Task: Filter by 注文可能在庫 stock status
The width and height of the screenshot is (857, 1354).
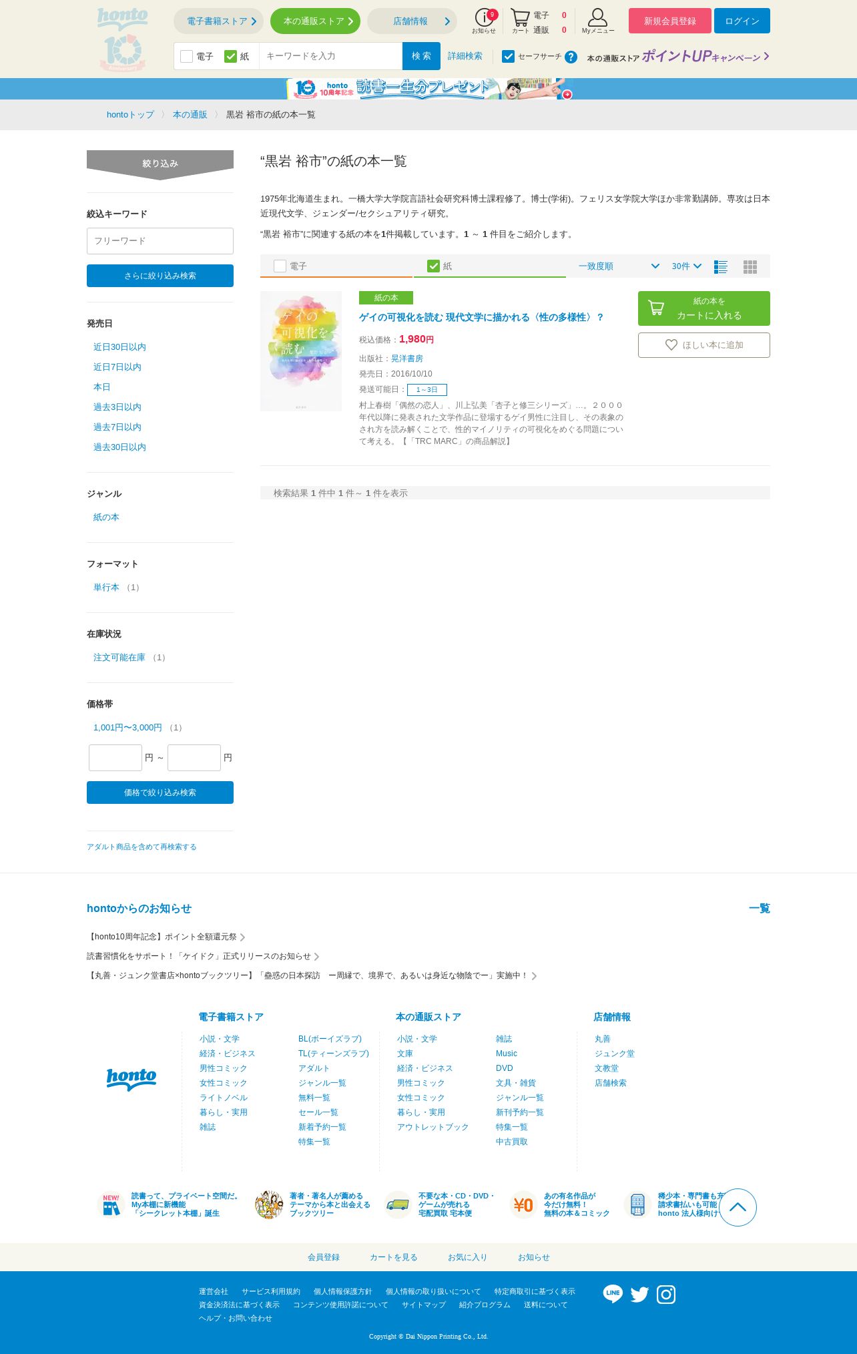Action: pos(119,658)
